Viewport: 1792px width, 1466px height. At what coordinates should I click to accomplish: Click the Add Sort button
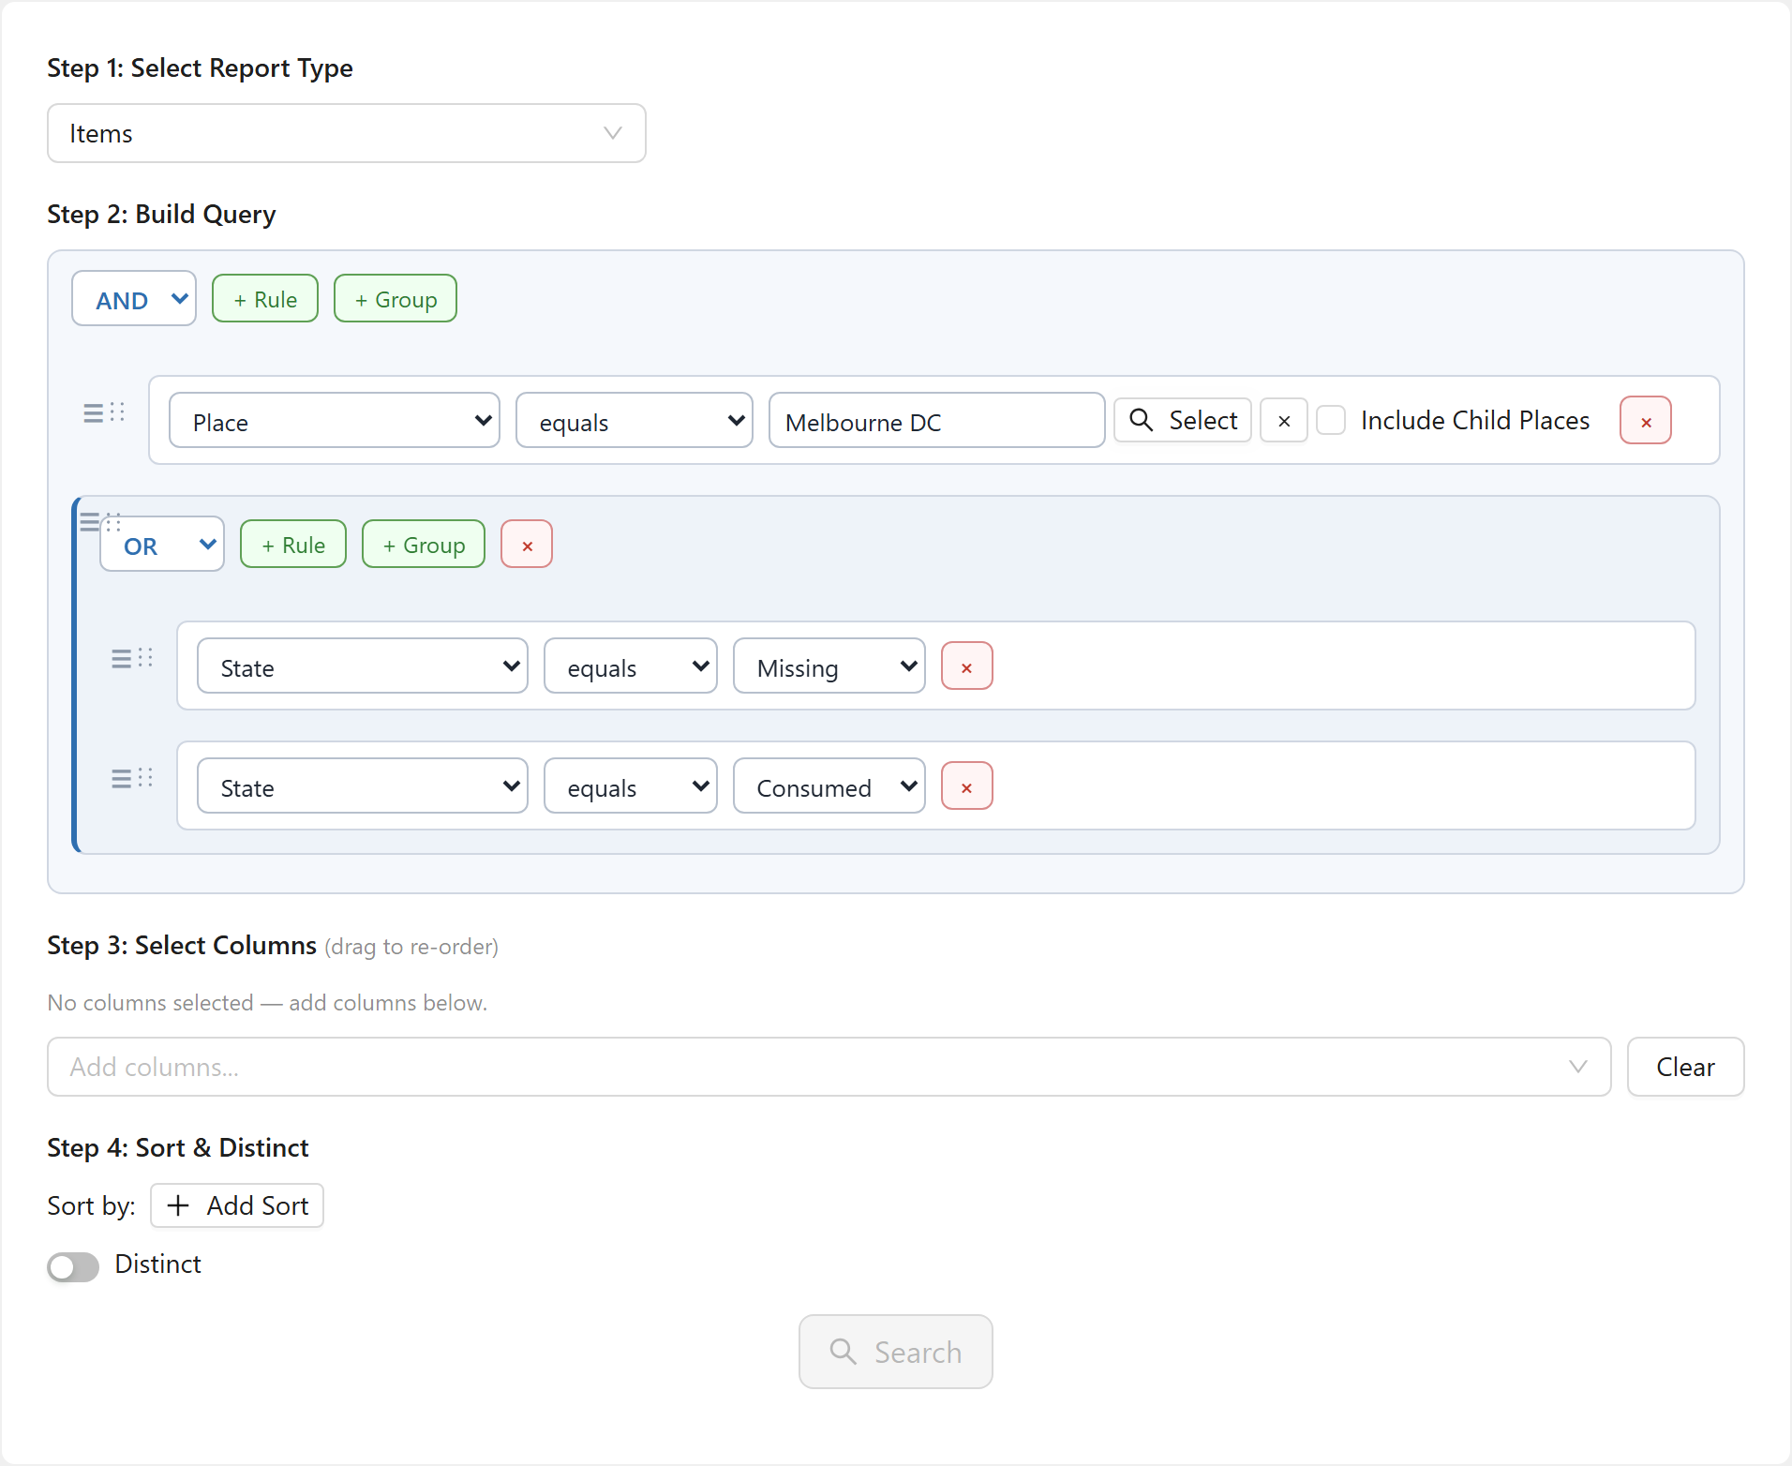237,1205
